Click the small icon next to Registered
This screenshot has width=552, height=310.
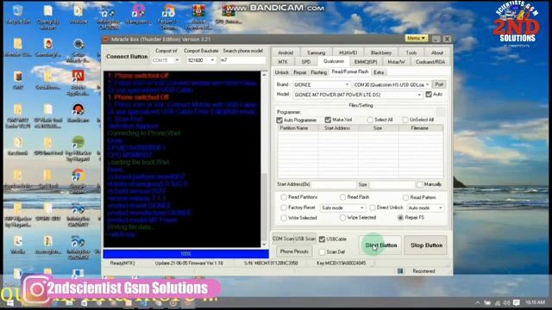[x=400, y=271]
